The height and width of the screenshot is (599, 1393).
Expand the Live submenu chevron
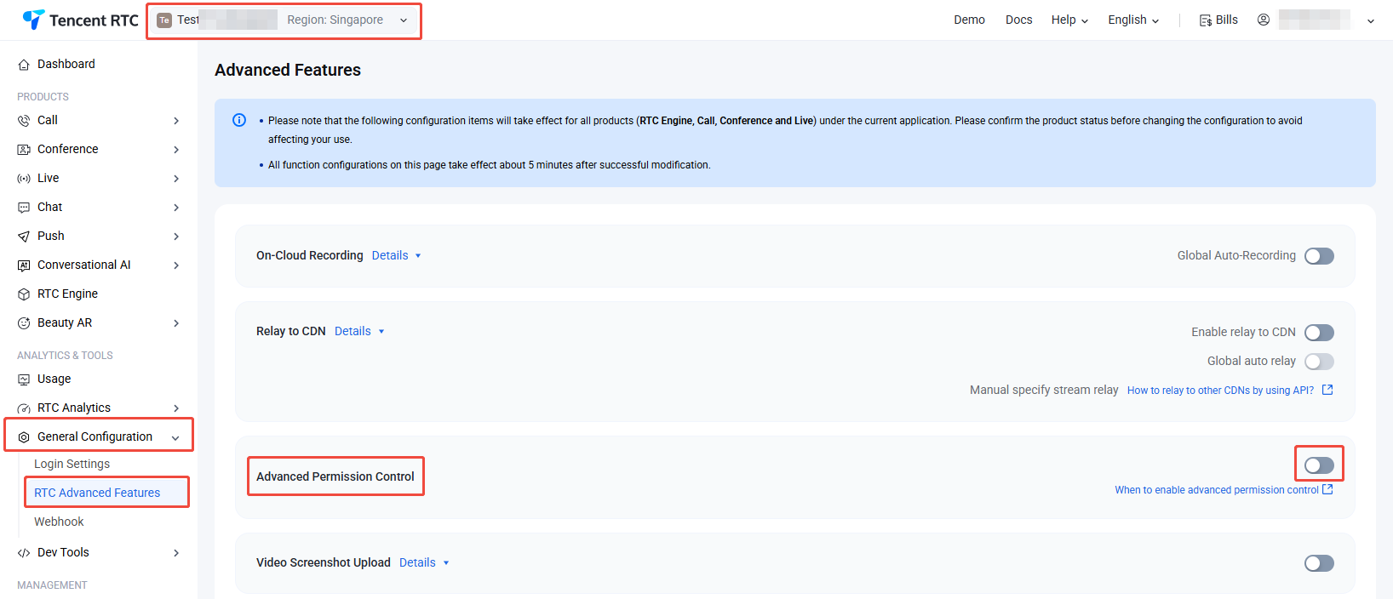tap(176, 179)
